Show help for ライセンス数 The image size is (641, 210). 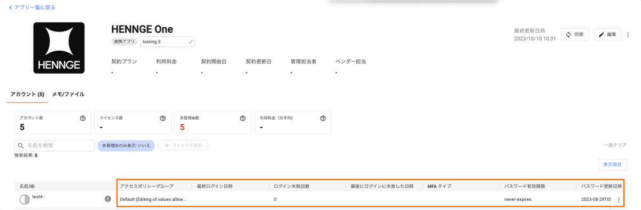(x=162, y=118)
